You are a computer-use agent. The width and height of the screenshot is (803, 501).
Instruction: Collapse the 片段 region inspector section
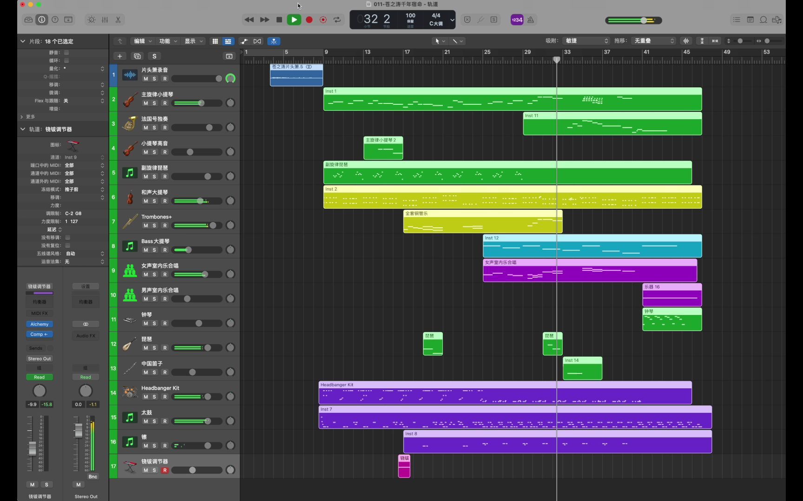22,41
